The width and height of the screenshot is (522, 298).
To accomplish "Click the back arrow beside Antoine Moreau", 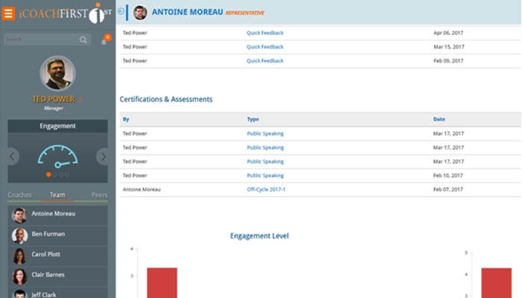I will click(122, 12).
